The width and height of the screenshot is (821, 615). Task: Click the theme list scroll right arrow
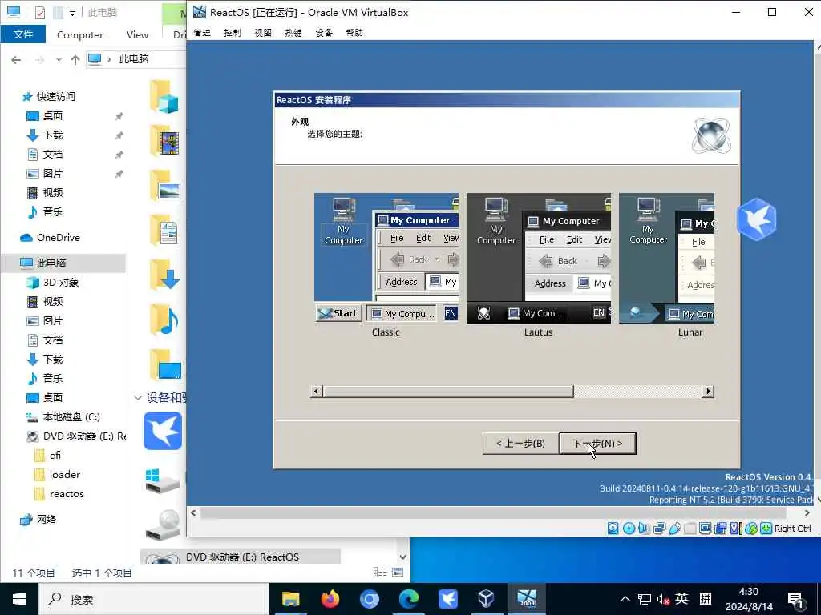pyautogui.click(x=708, y=392)
